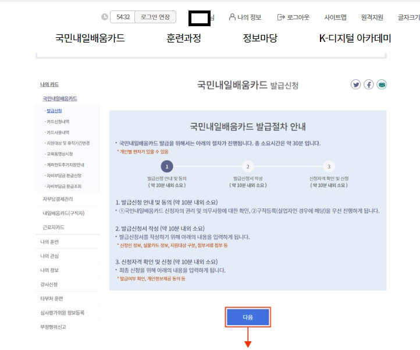Click the '2. 발급신청서 작성' heading

(160, 228)
